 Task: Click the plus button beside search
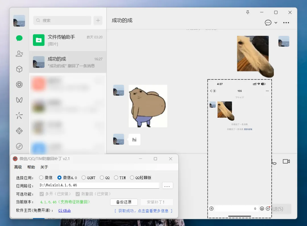click(x=98, y=20)
